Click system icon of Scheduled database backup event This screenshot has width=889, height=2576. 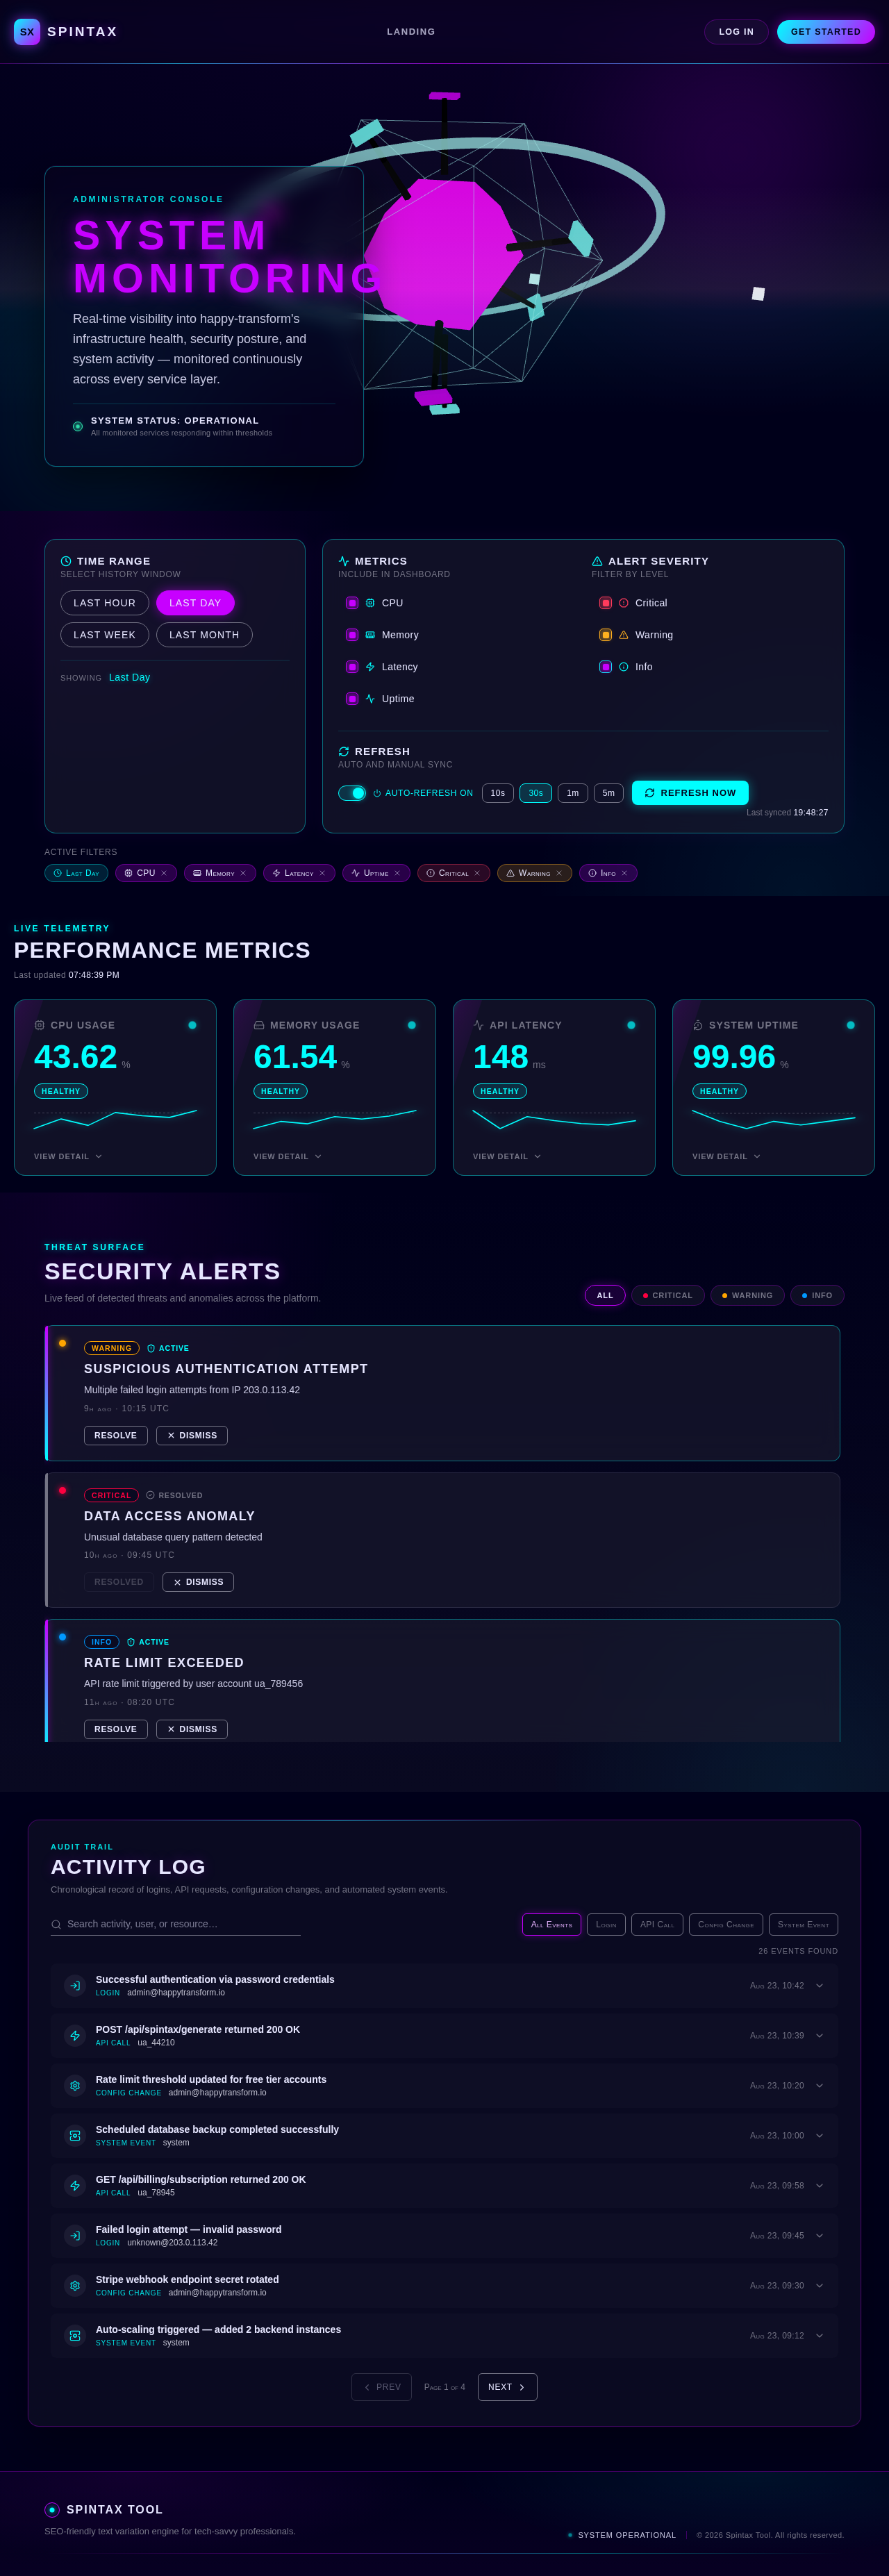75,2136
